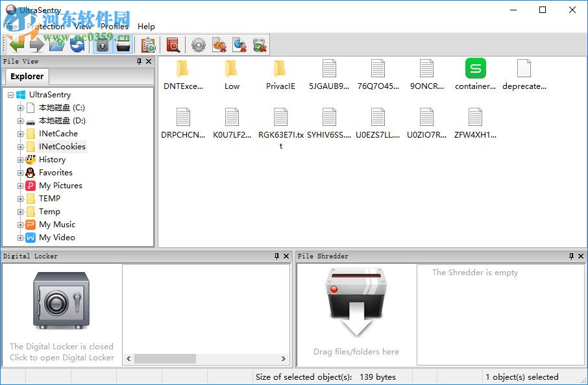Empty recycle bin toolbar icon

point(260,45)
